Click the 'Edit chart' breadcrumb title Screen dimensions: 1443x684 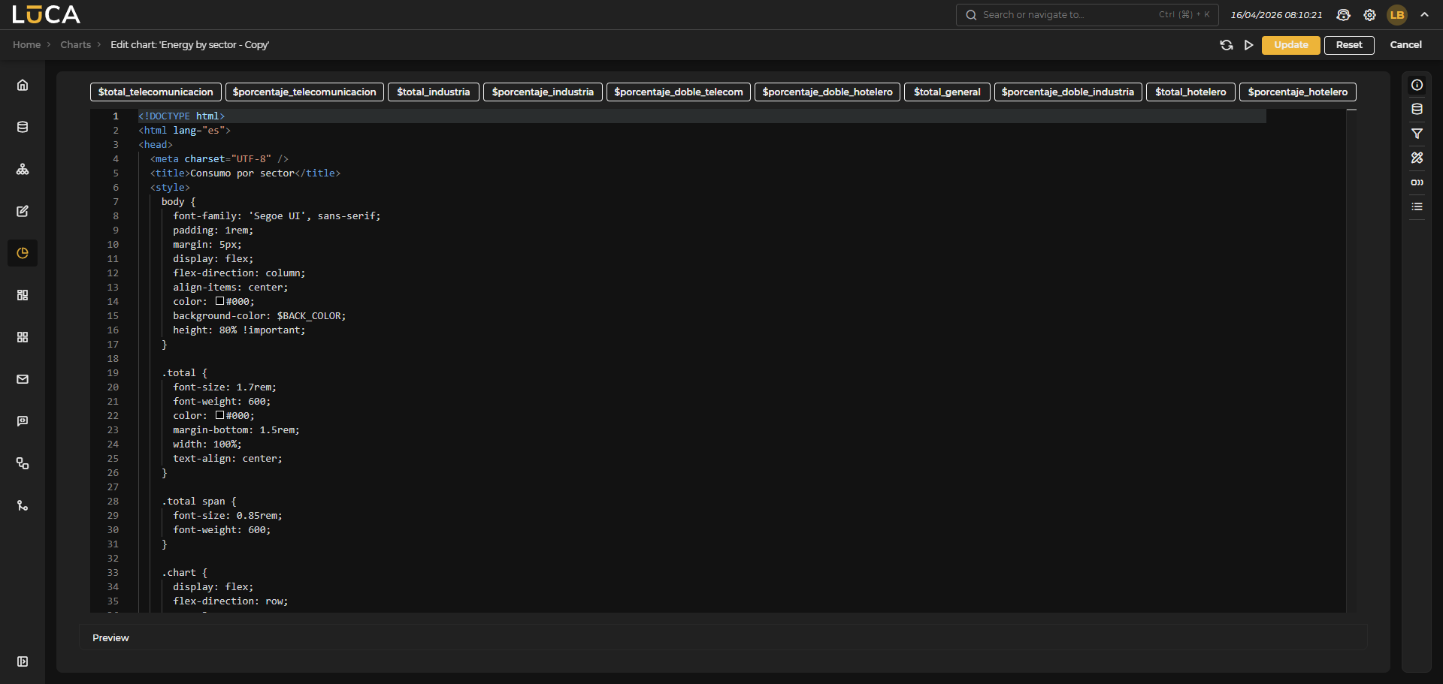coord(189,45)
